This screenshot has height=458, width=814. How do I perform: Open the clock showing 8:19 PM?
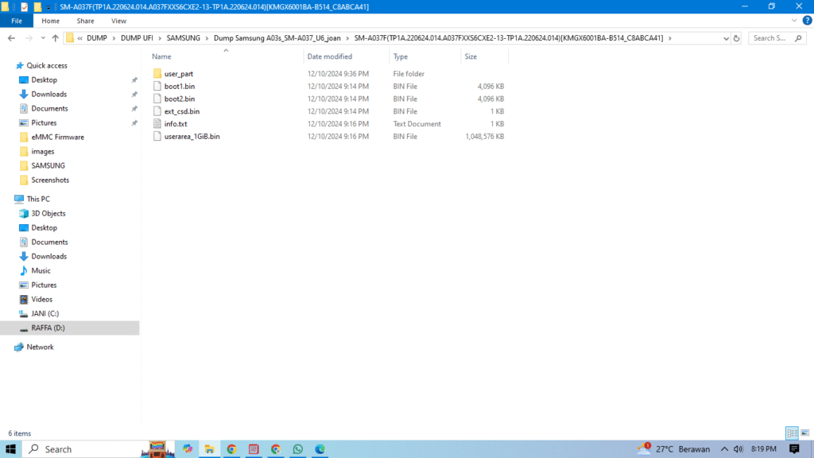764,449
